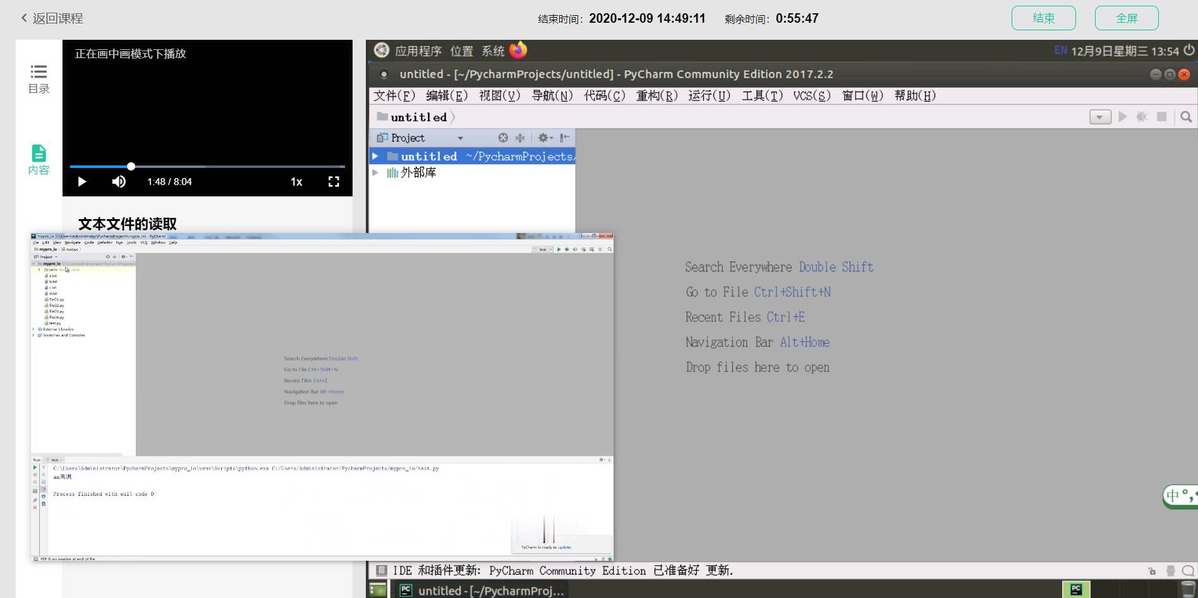
Task: Hide the Project tool window
Action: pos(565,138)
